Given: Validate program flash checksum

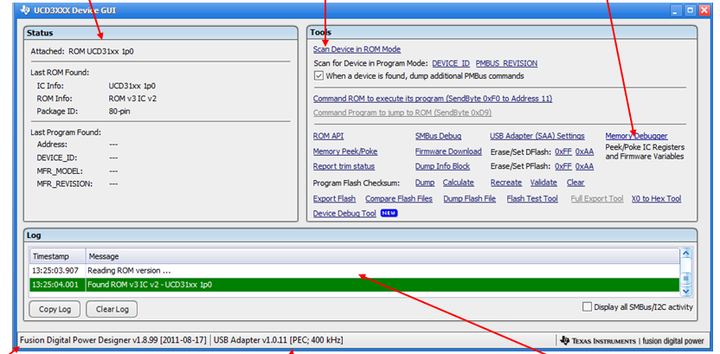Looking at the screenshot, I should [x=543, y=183].
